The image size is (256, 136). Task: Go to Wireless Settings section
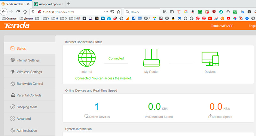29,72
